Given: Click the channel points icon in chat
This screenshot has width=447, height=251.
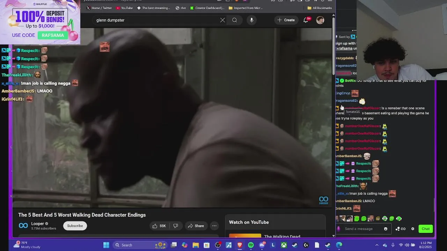Looking at the screenshot, I should click(x=400, y=229).
